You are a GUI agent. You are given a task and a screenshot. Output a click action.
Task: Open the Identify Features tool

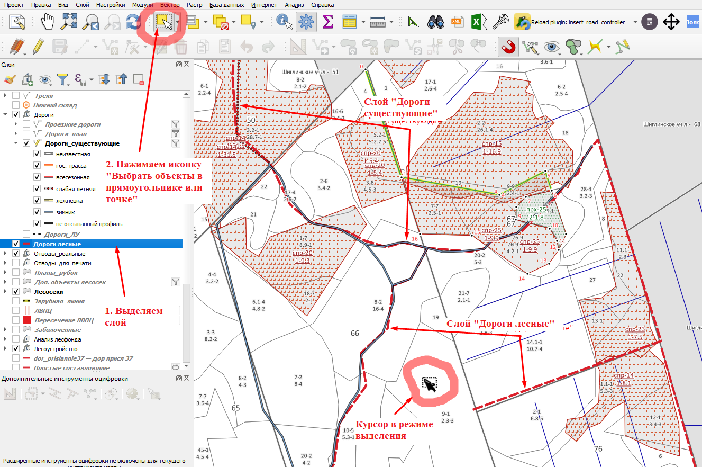tap(285, 22)
